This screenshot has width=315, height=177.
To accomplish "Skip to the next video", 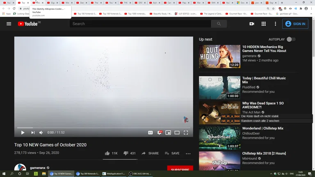I will (x=33, y=132).
